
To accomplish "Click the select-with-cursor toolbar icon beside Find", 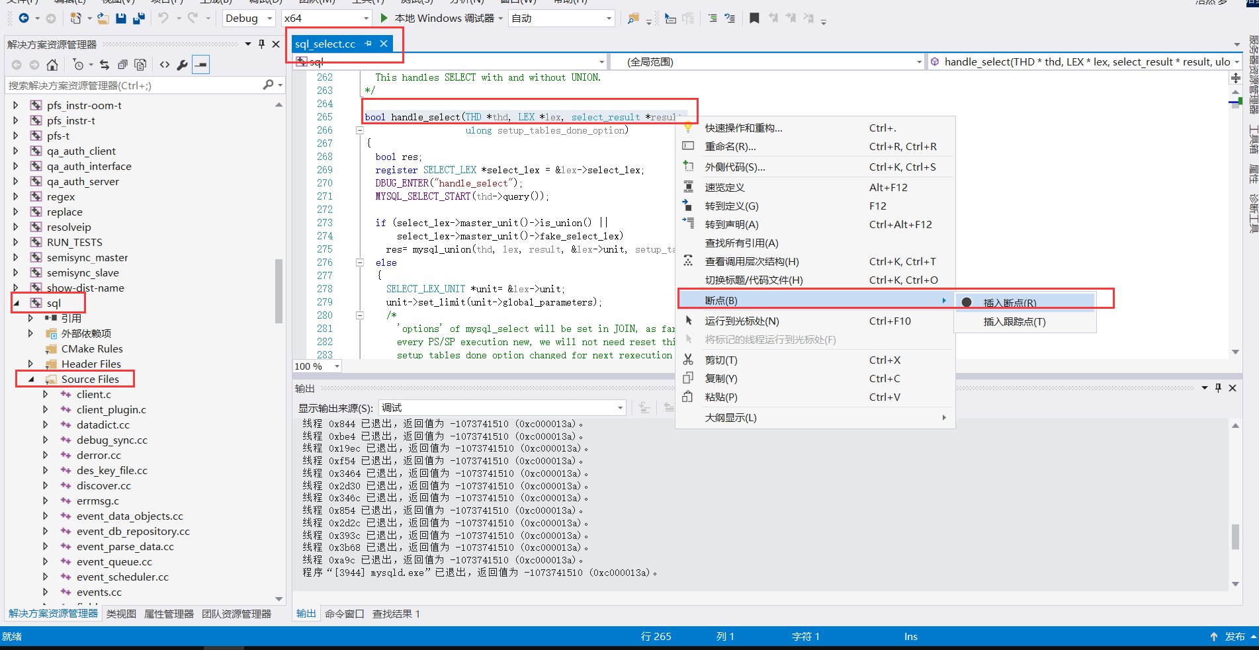I will point(670,19).
